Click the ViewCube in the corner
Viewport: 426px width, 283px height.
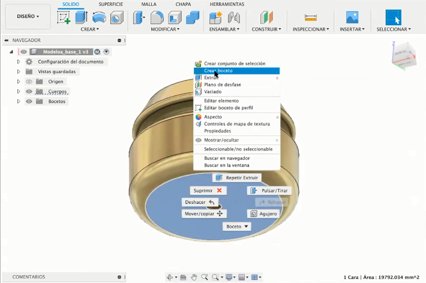(x=404, y=56)
